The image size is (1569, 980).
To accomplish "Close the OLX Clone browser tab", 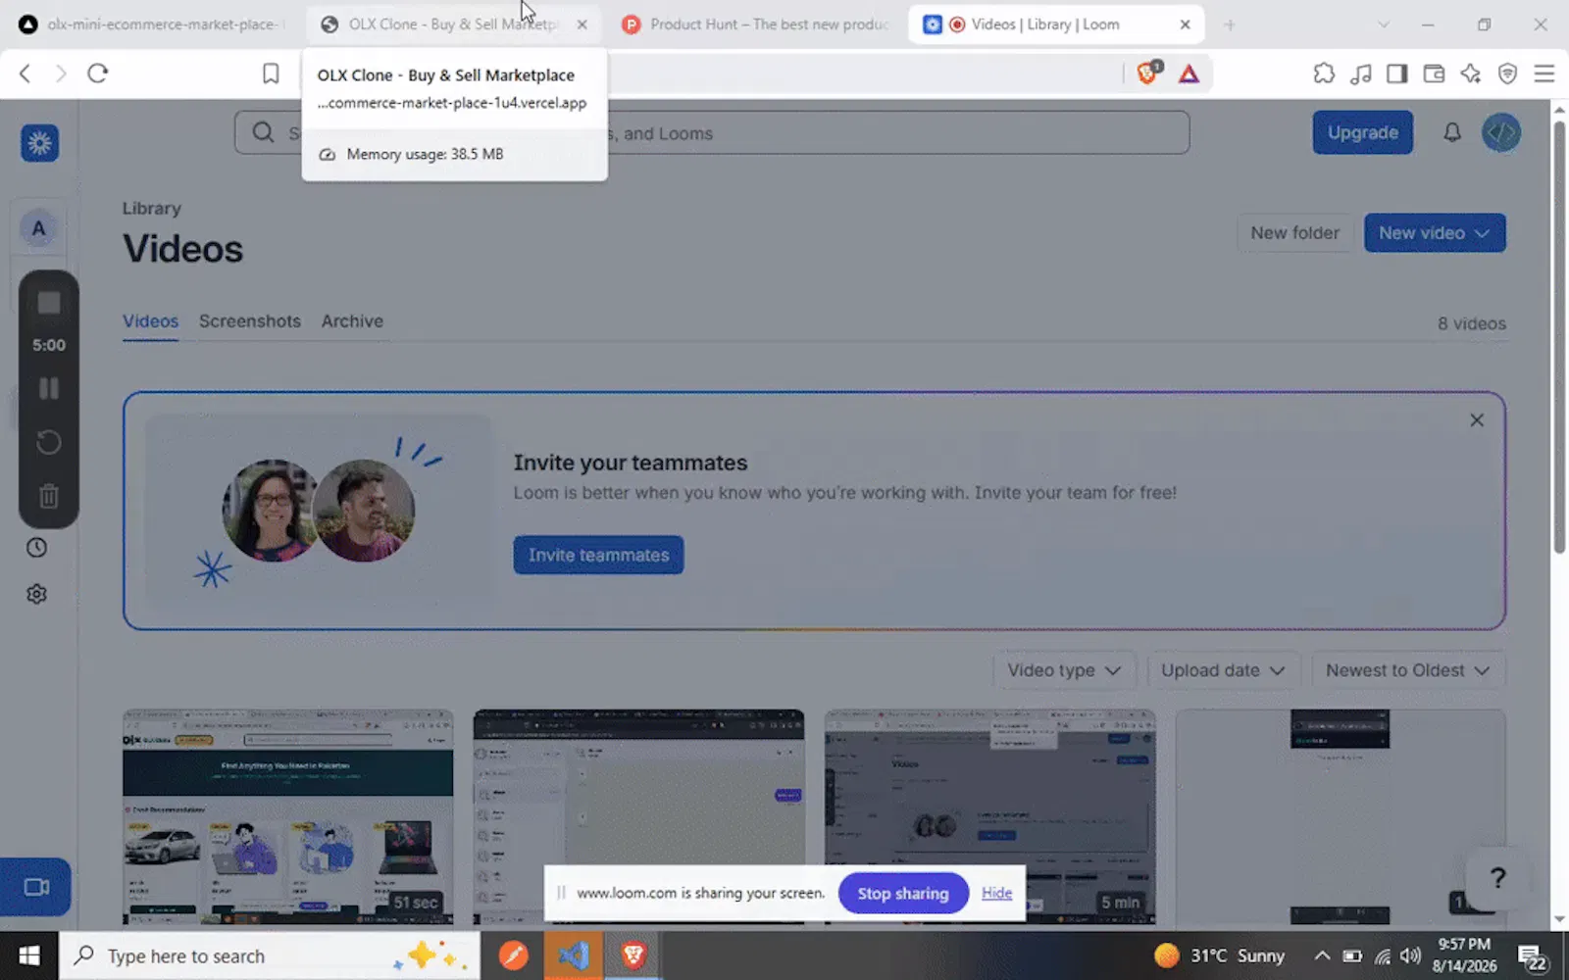I will point(582,24).
